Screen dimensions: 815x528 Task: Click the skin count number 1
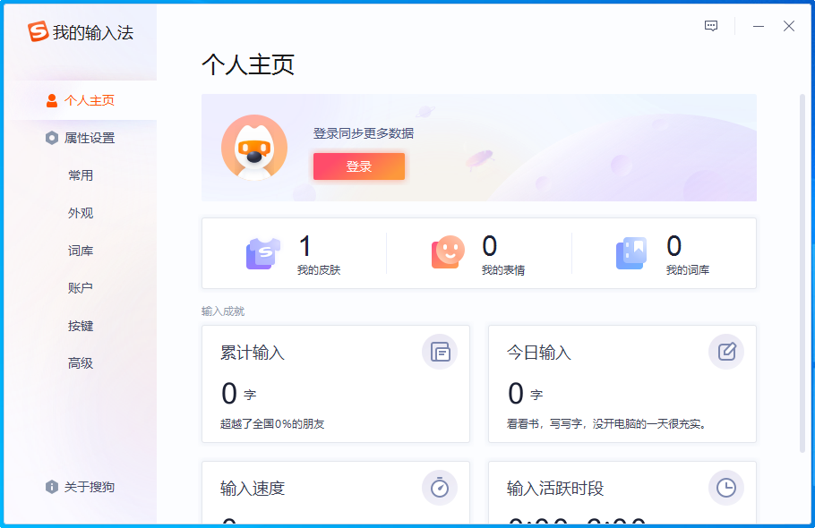coord(305,246)
